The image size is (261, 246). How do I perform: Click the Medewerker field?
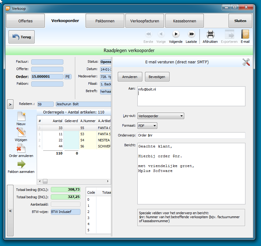[106, 77]
